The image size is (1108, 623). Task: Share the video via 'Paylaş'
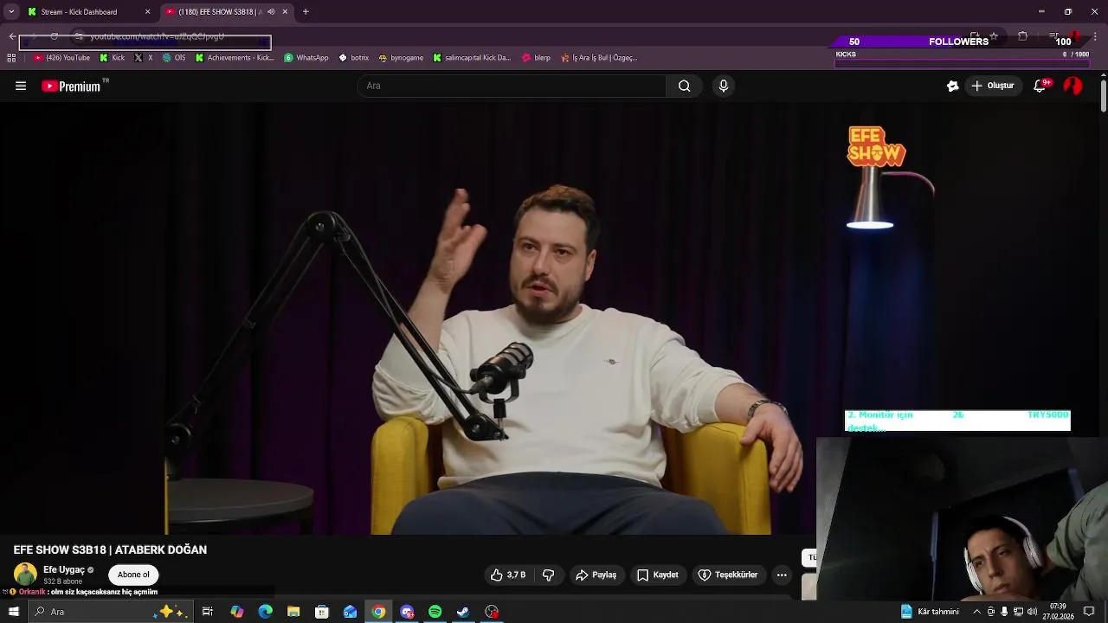click(x=596, y=575)
